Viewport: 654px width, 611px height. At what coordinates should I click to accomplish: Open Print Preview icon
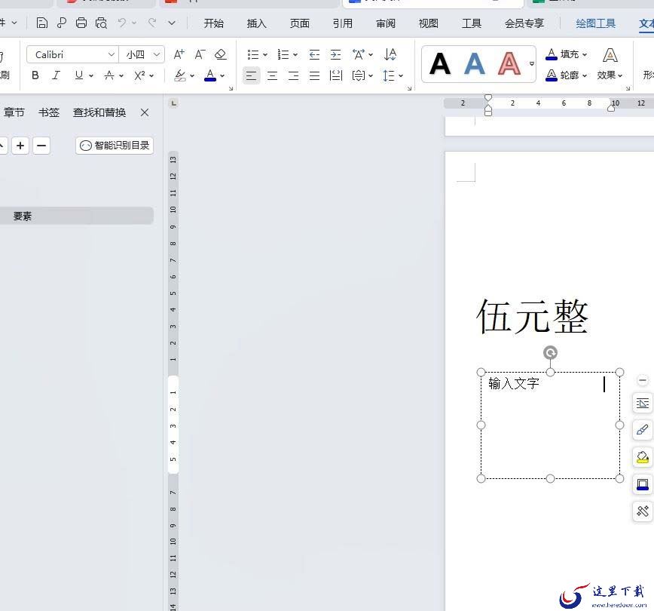101,23
